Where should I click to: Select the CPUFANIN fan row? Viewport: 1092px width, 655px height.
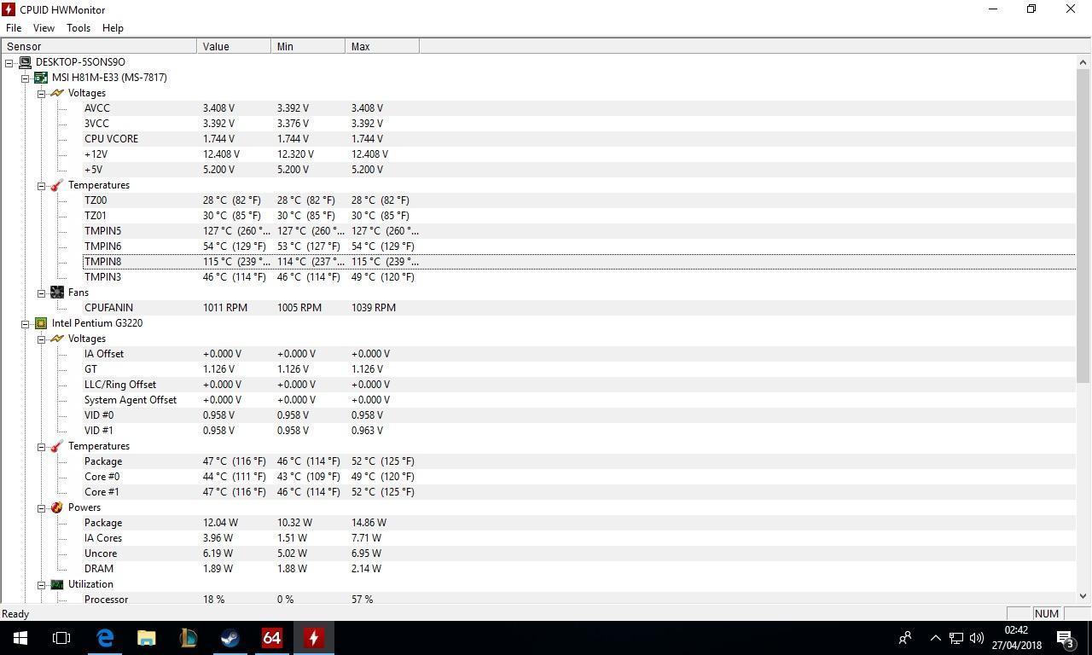[579, 308]
